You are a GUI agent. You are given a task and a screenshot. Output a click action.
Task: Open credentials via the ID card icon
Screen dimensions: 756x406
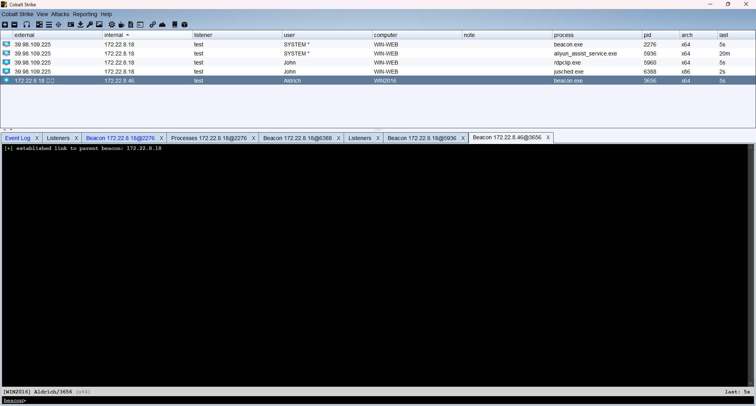[x=71, y=25]
